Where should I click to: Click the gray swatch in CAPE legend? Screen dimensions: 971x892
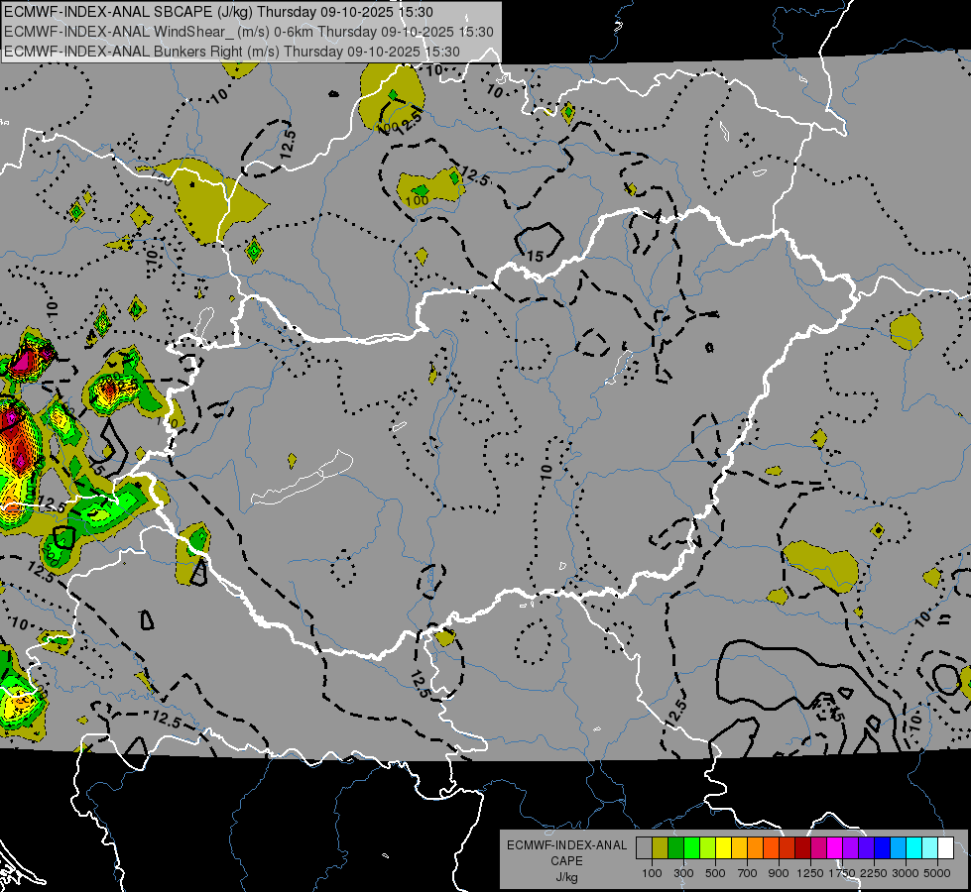pyautogui.click(x=644, y=848)
